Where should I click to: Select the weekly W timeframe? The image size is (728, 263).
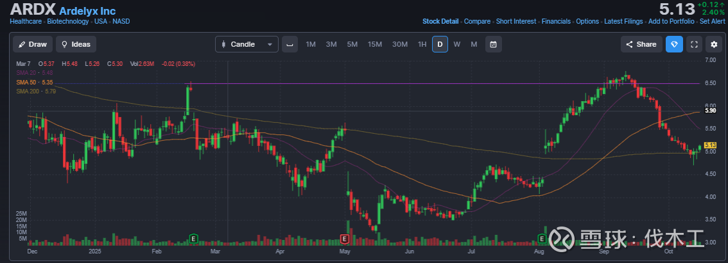[x=457, y=44]
